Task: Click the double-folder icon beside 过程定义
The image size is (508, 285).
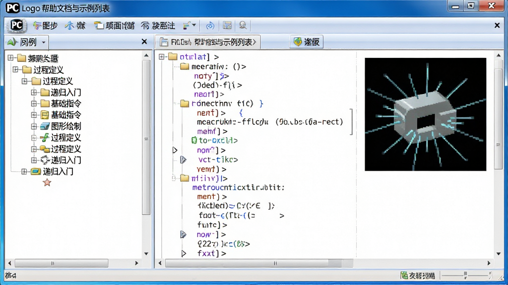Action: click(x=44, y=149)
